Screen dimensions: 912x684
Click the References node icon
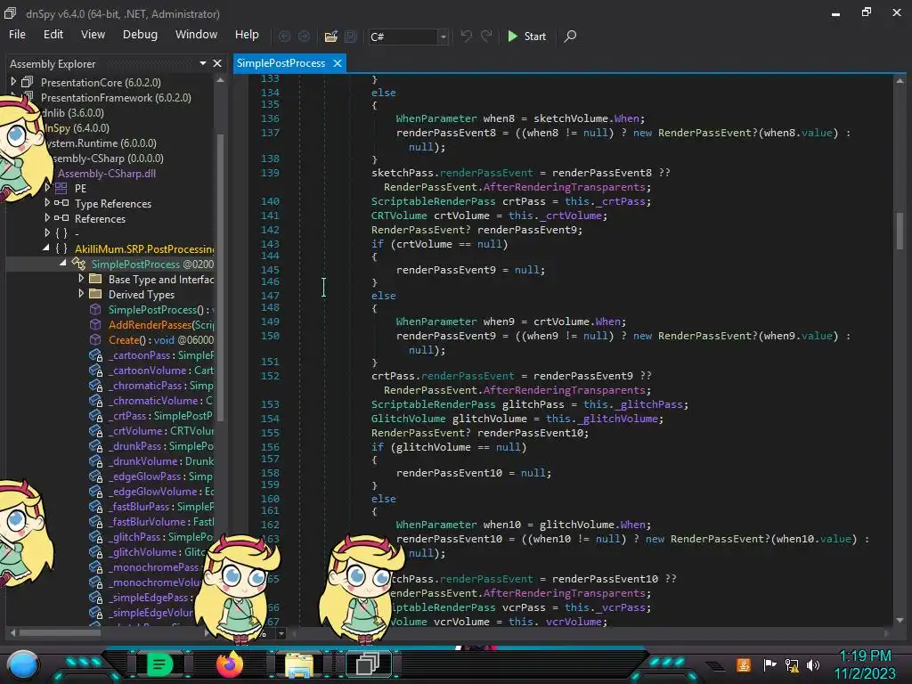tap(61, 219)
